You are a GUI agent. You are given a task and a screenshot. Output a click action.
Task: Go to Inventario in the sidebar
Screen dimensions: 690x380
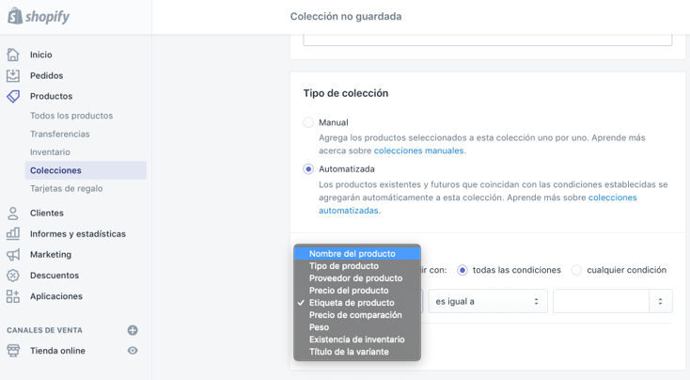pos(50,152)
